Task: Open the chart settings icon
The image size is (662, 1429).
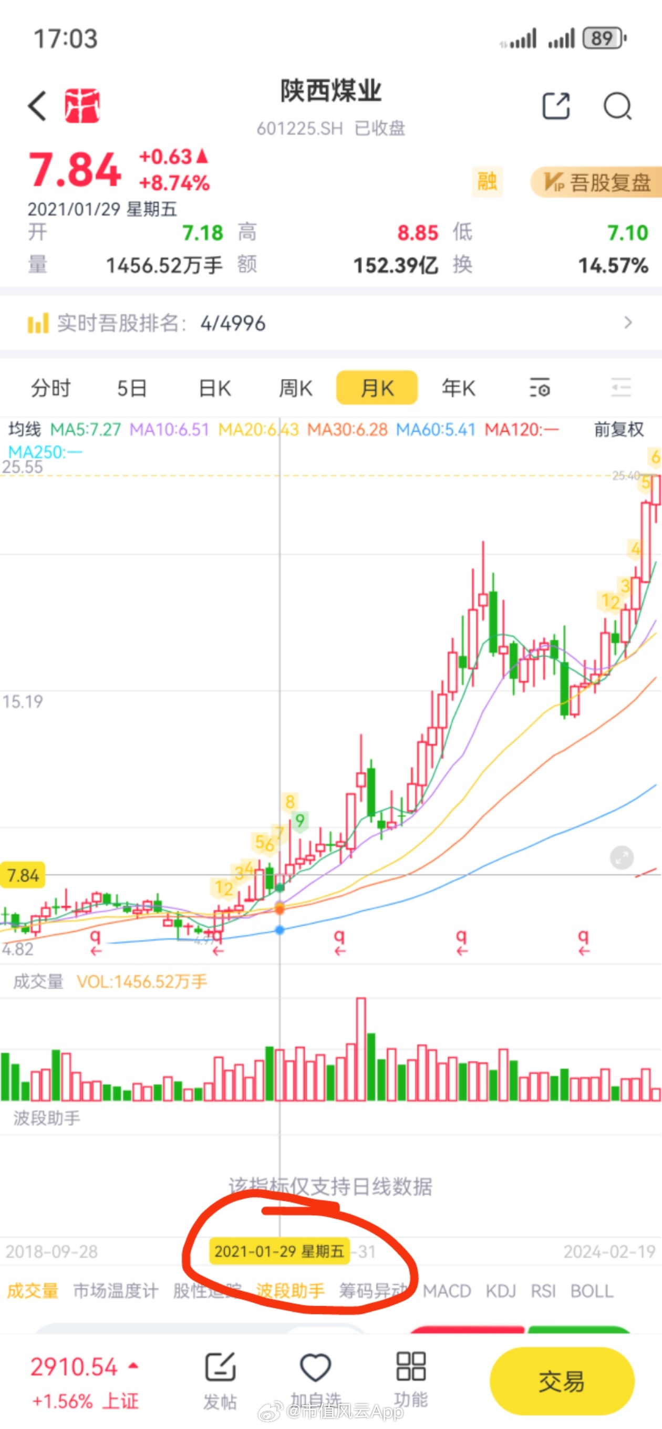Action: 540,387
